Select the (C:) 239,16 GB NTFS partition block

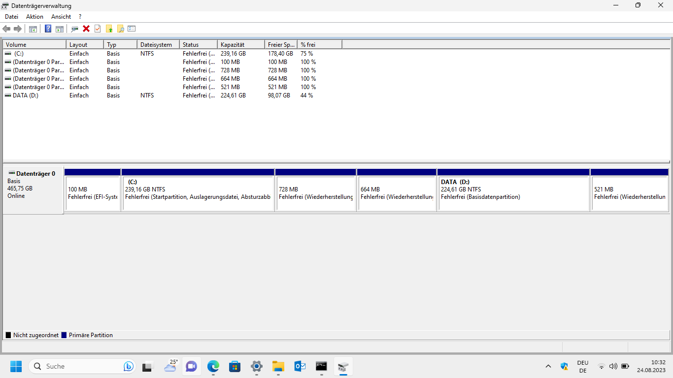tap(198, 190)
